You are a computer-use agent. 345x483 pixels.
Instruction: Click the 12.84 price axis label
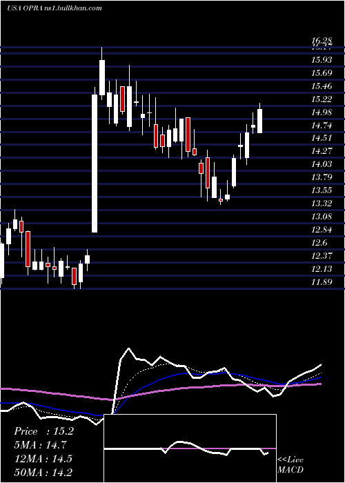coord(322,230)
